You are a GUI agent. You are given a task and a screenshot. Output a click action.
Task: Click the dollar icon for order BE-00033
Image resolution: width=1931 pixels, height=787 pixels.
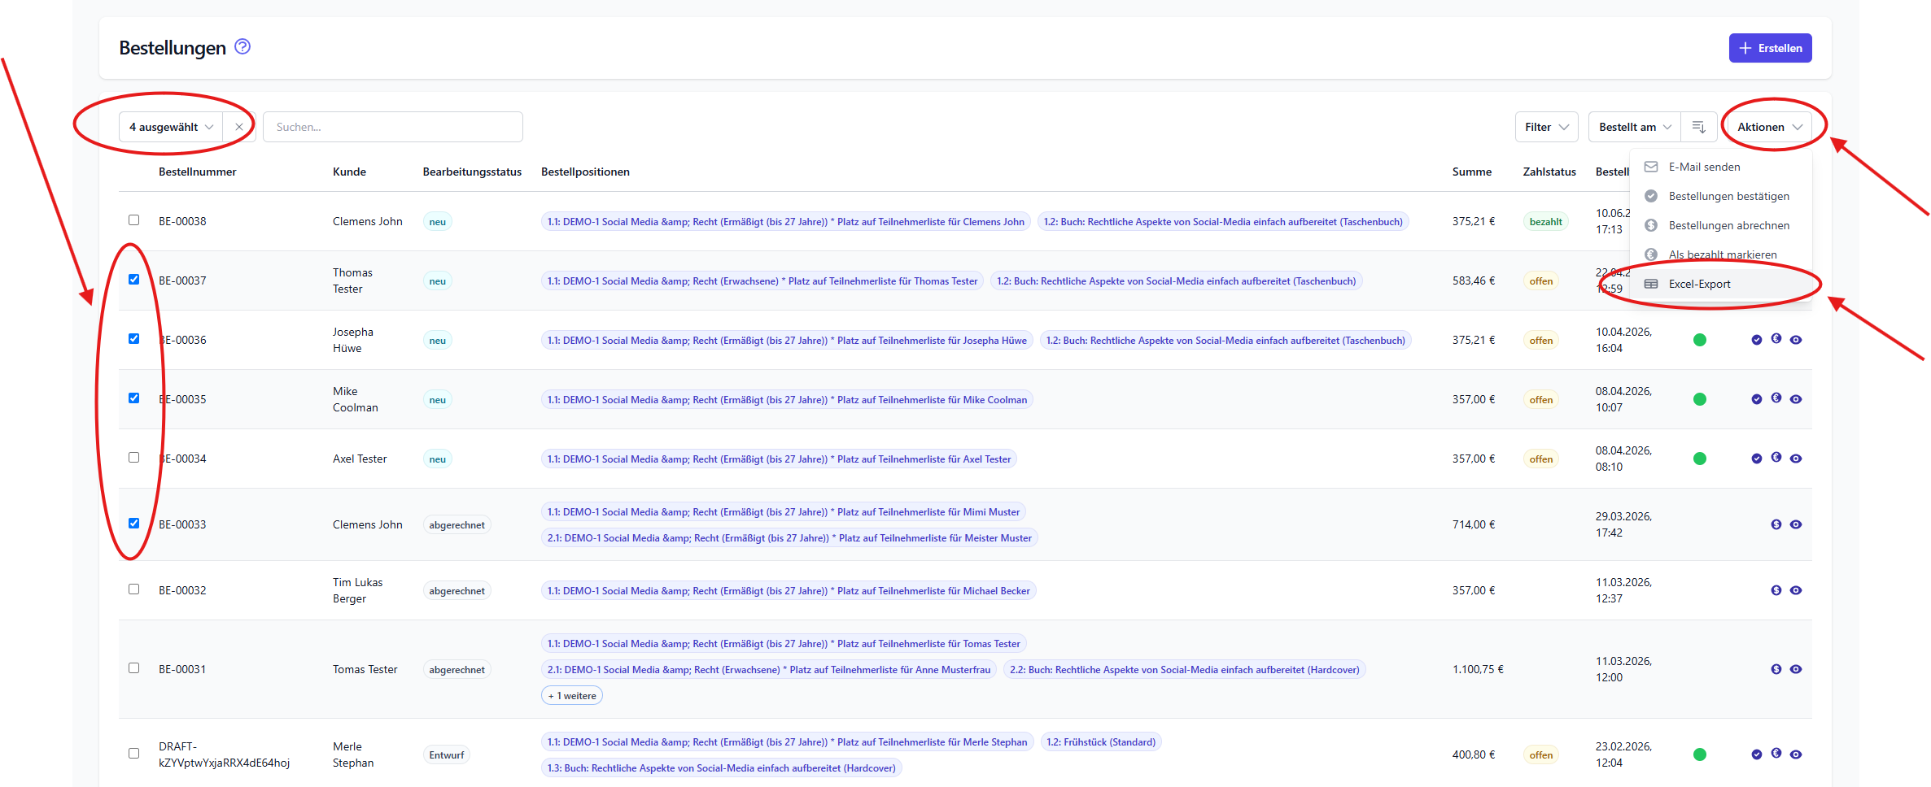(x=1776, y=524)
